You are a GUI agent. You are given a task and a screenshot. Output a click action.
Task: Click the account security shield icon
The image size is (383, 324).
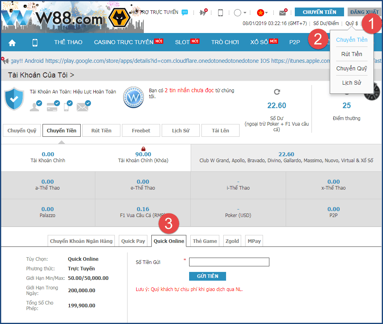(14, 99)
